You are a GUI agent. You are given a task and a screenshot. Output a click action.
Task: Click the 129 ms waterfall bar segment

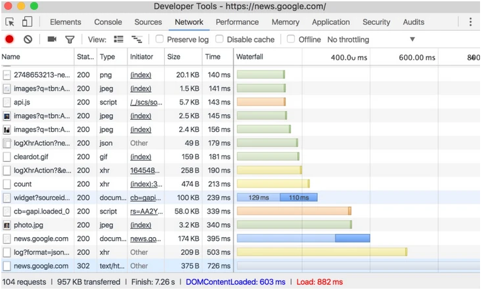click(x=258, y=198)
